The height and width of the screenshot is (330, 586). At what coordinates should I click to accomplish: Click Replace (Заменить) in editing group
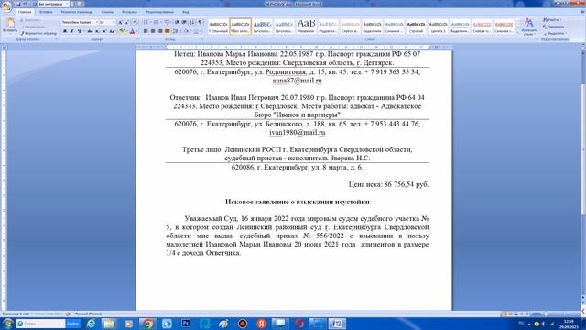554,27
